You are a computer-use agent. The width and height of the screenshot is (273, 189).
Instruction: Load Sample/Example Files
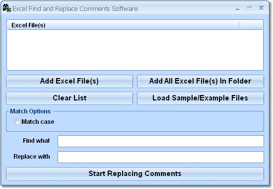201,98
